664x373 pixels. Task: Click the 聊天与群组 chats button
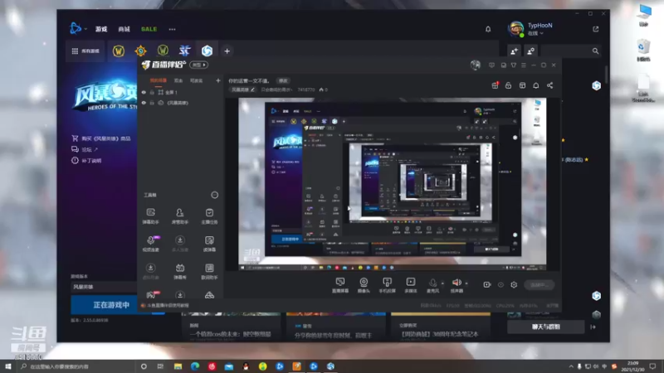tap(546, 327)
